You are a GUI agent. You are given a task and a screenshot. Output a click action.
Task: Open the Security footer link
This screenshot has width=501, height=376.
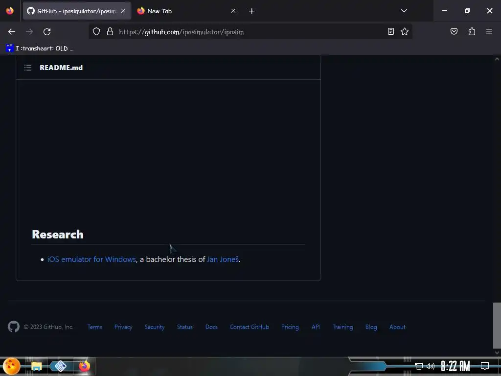pyautogui.click(x=154, y=327)
